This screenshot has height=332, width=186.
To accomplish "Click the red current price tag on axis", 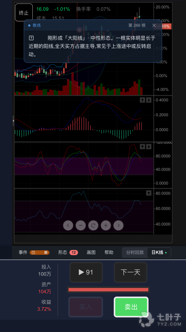I will (163, 26).
